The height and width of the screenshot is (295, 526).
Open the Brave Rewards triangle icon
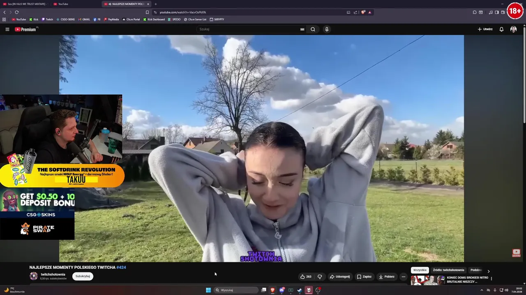[x=369, y=12]
